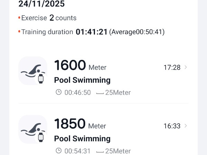The image size is (207, 155).
Task: Click the orange bullet before Training duration
Action: pos(19,32)
